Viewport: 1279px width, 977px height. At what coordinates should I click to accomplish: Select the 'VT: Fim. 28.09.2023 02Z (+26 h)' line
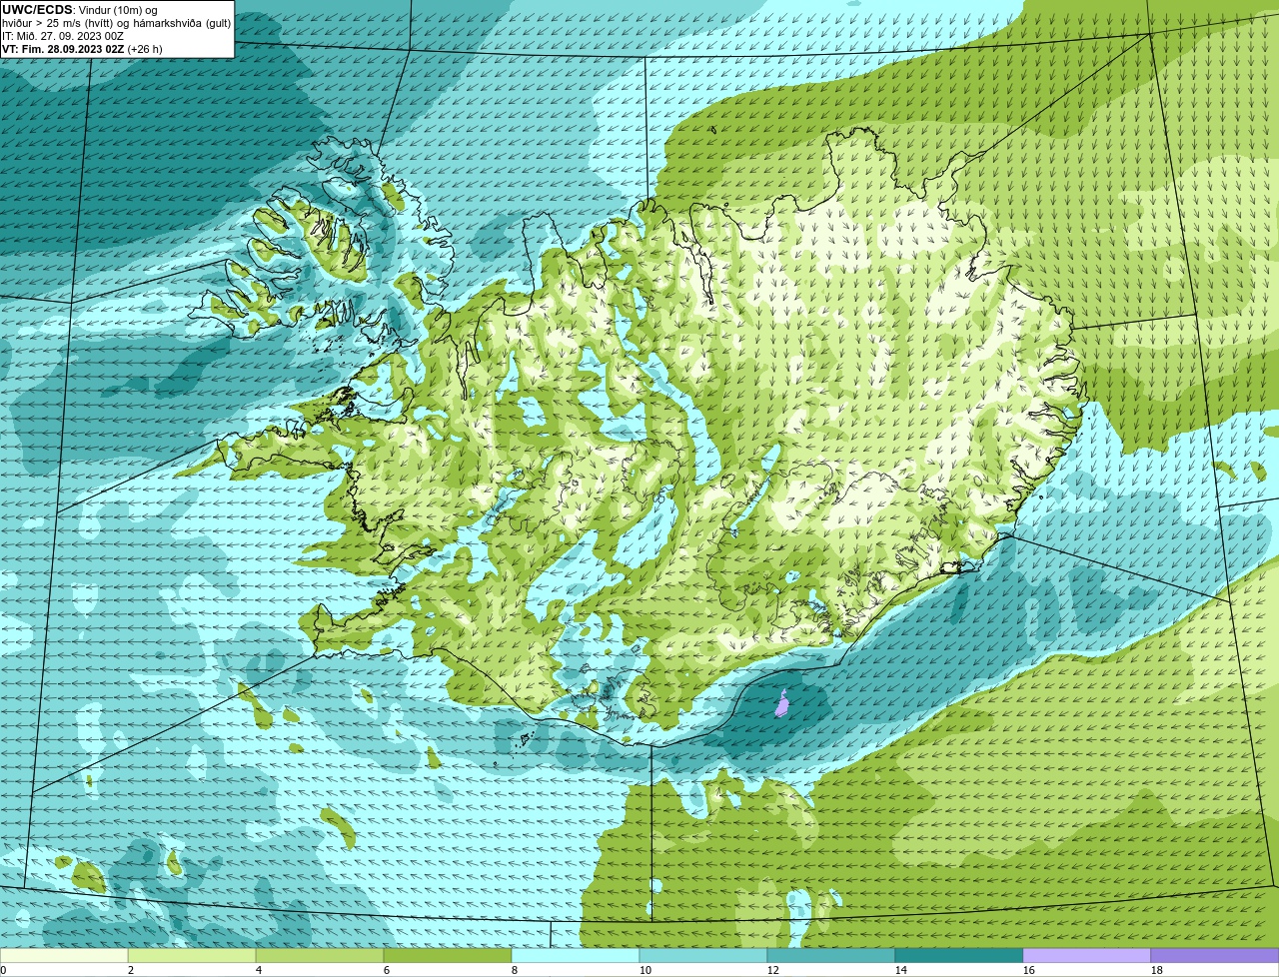tap(82, 49)
